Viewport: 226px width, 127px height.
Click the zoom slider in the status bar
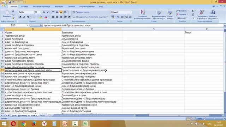click(x=214, y=119)
